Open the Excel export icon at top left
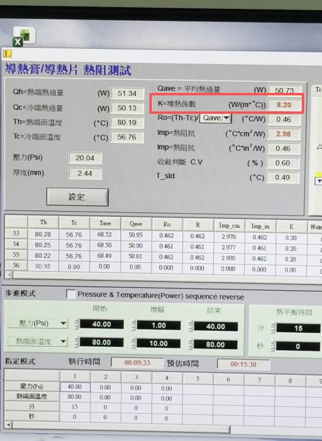Viewport: 322px width, 441px height. (24, 36)
